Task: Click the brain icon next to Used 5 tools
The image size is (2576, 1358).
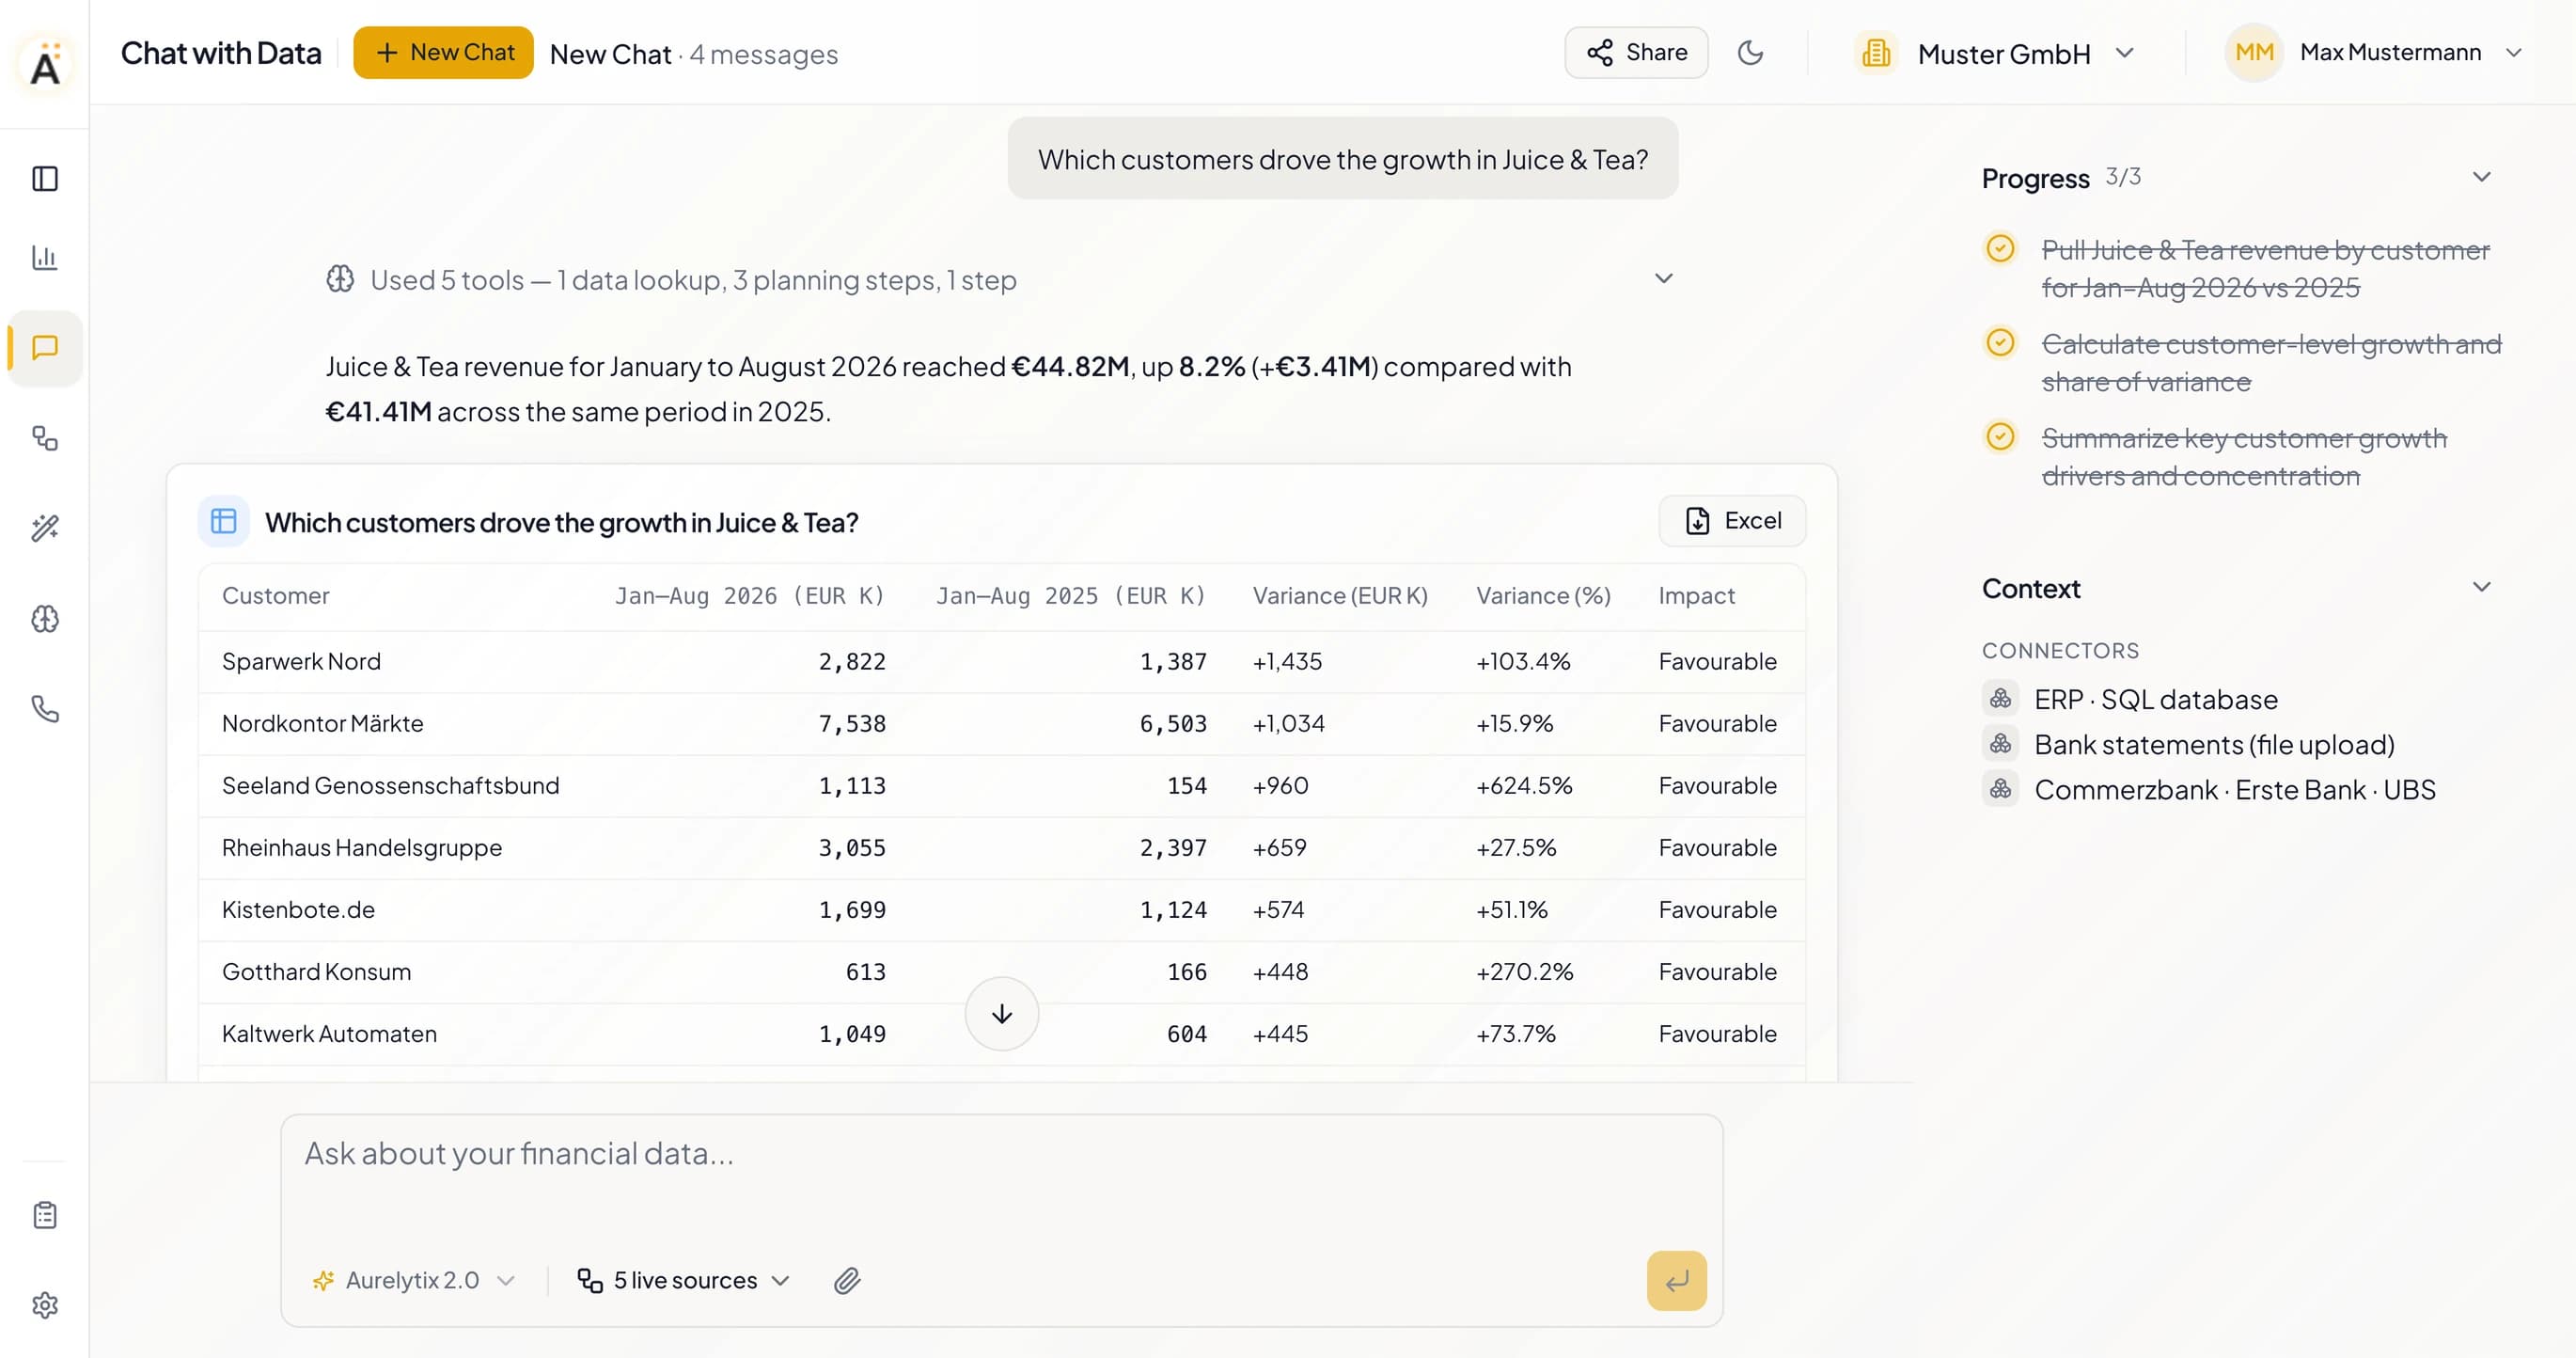Action: tap(340, 279)
